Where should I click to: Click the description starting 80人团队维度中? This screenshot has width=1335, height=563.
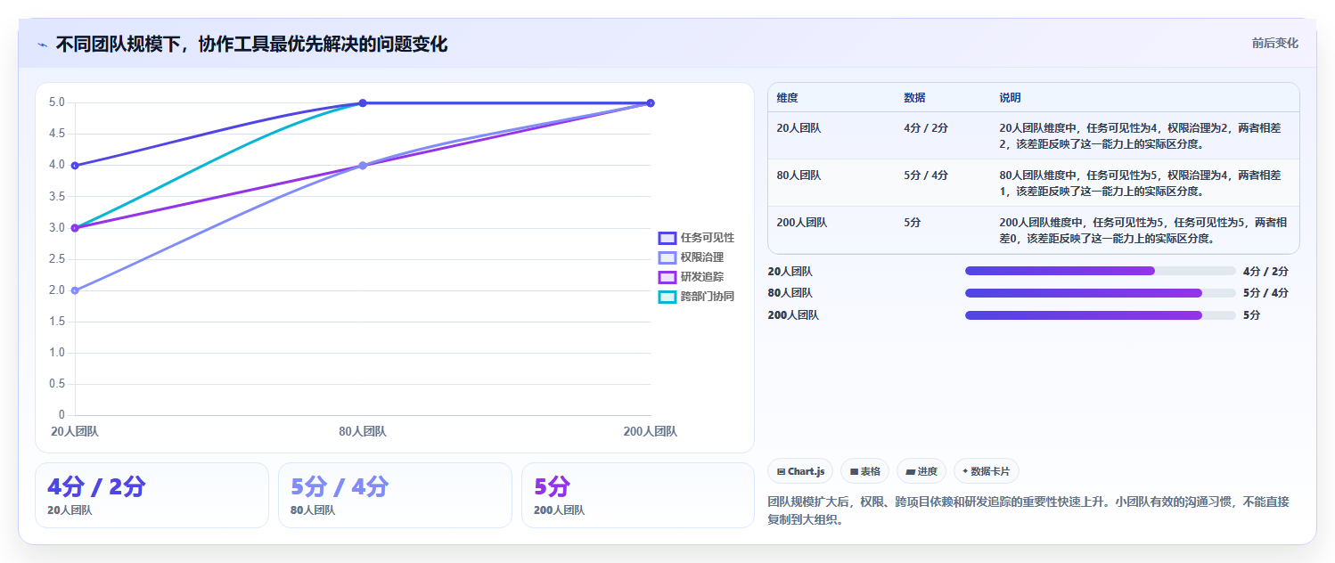[1141, 183]
